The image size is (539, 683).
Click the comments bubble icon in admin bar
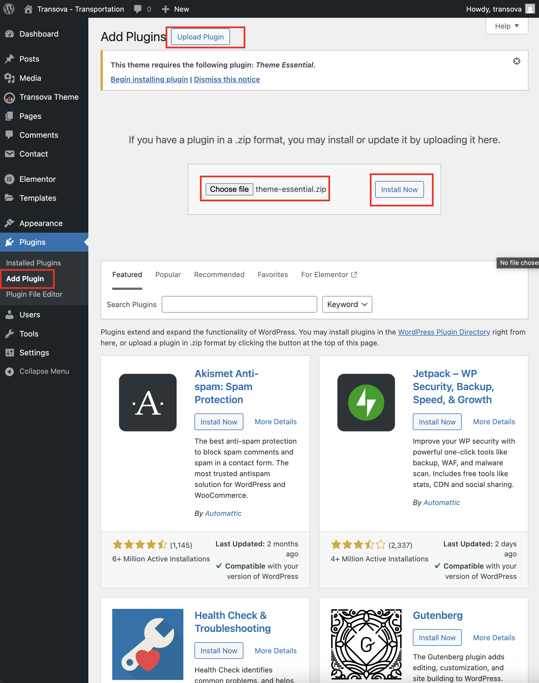[x=138, y=9]
